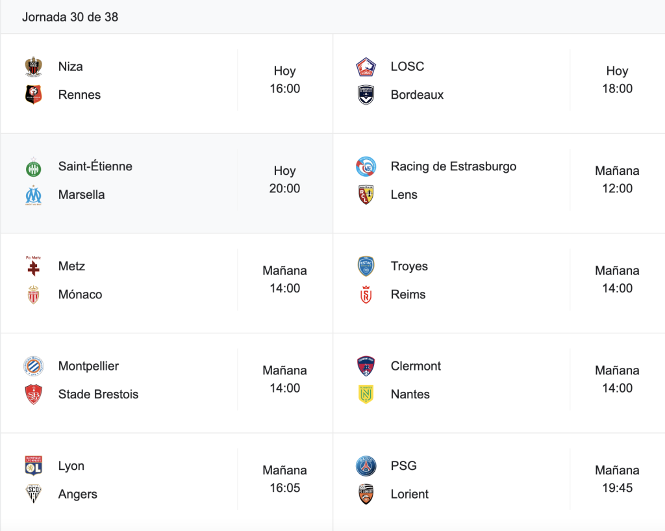Click the LOSC club logo
The height and width of the screenshot is (531, 665).
coord(366,67)
